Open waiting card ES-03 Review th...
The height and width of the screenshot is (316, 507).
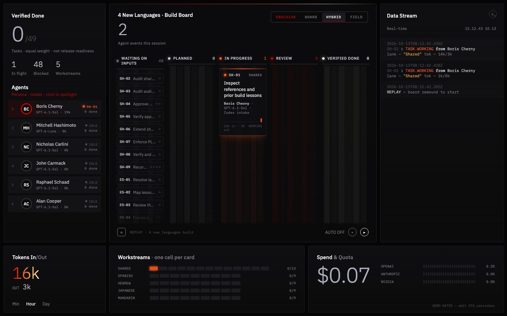[140, 205]
